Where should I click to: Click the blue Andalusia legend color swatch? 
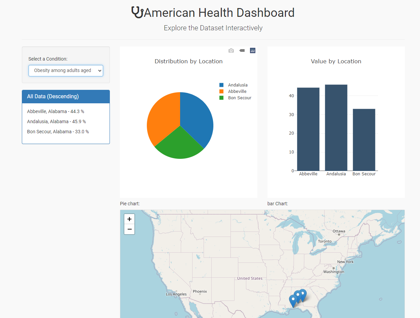[221, 85]
